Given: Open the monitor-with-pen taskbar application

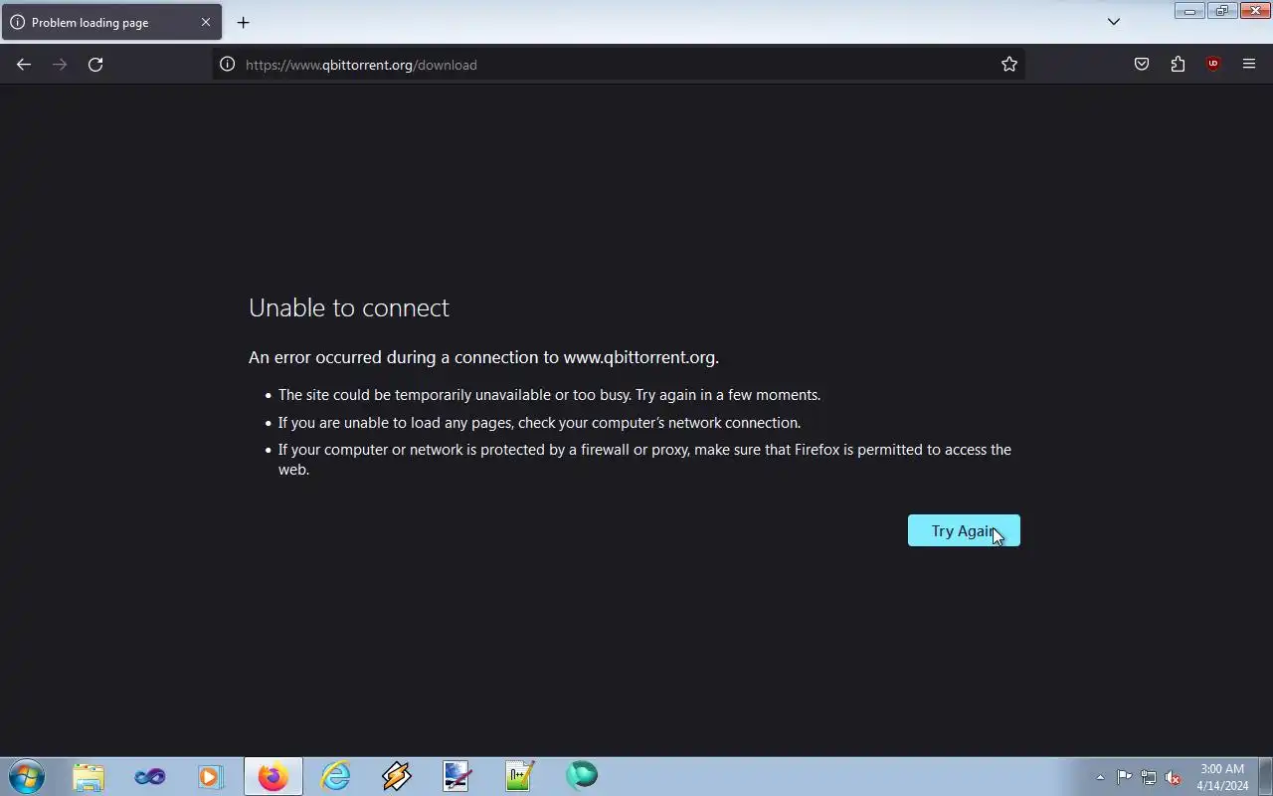Looking at the screenshot, I should pyautogui.click(x=457, y=776).
